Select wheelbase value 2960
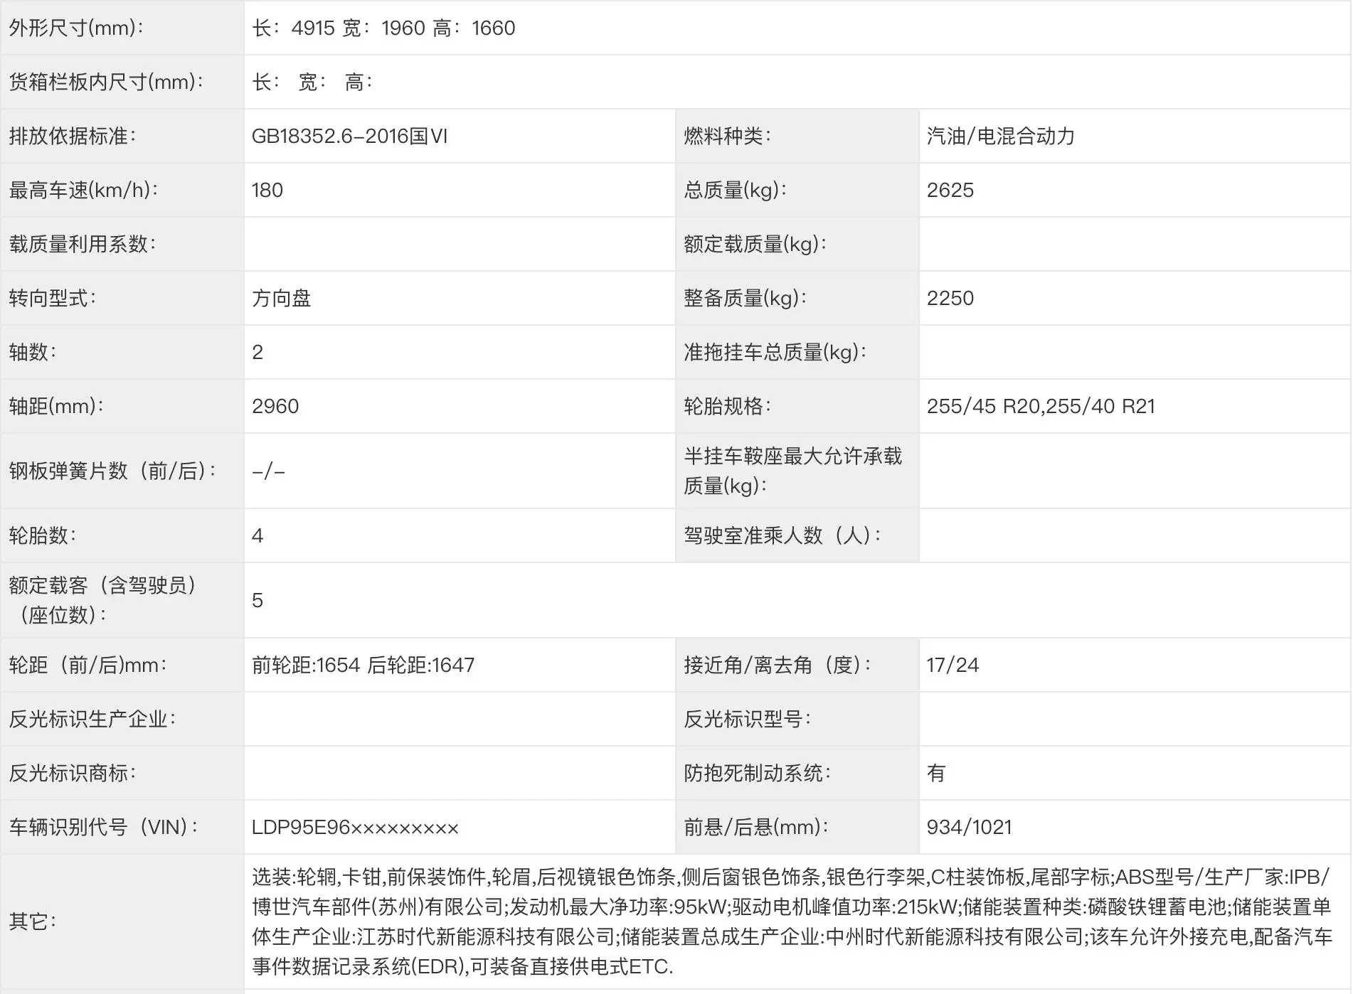 tap(275, 406)
